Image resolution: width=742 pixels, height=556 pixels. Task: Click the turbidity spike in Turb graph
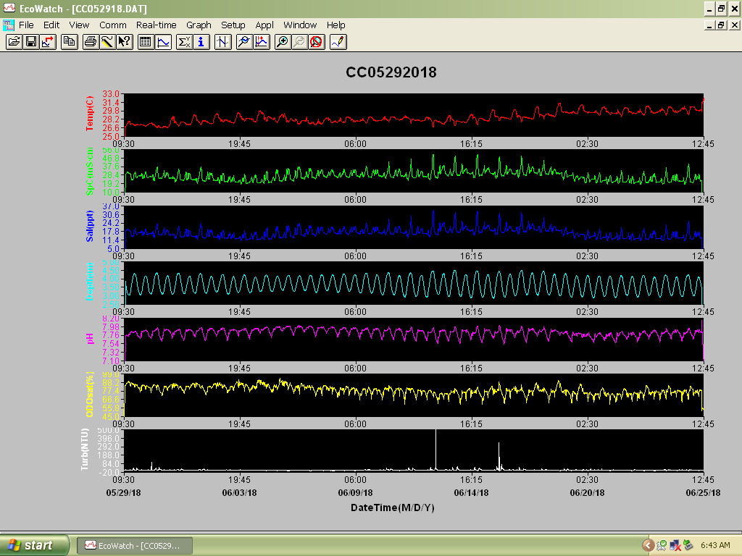click(x=435, y=449)
